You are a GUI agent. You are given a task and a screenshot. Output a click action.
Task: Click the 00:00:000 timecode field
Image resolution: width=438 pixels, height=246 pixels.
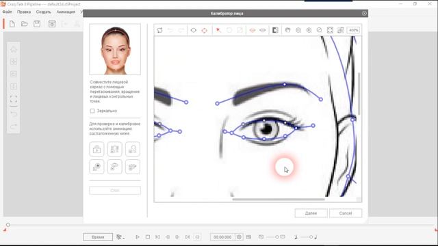[222, 237]
